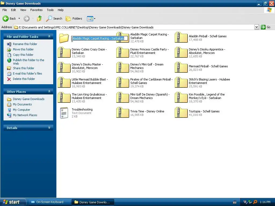Open the Help menu
Screen dimensions: 275x206
(x=60, y=10)
